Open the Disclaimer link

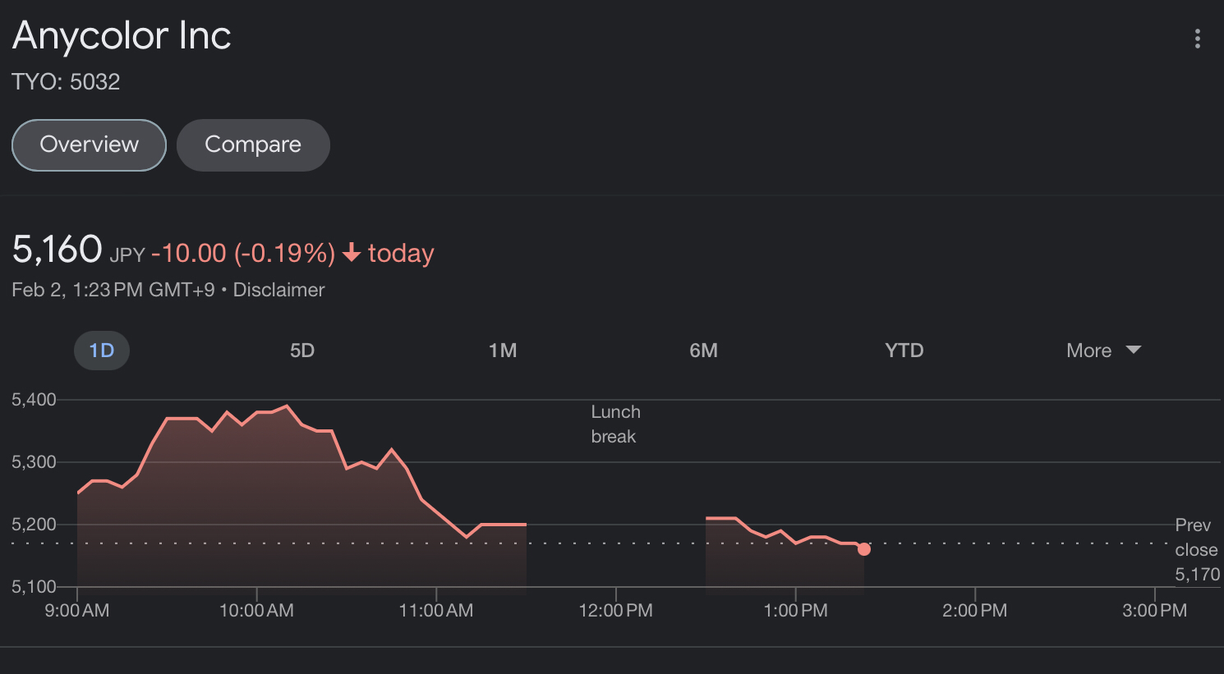(278, 290)
